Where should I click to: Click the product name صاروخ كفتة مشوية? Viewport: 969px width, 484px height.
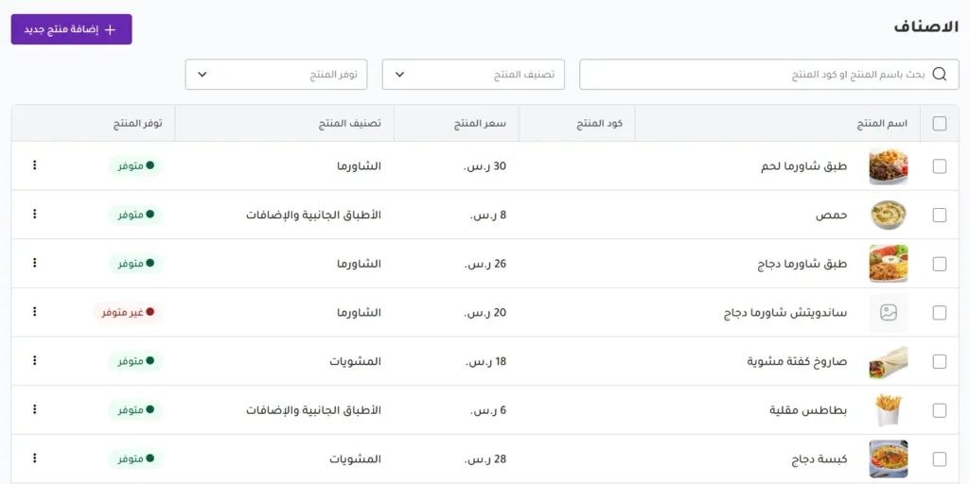coord(798,362)
